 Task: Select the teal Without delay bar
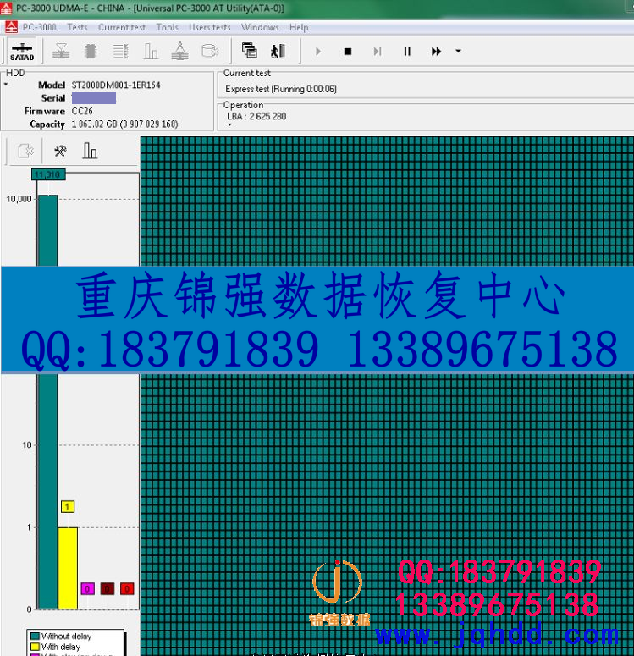[x=47, y=401]
